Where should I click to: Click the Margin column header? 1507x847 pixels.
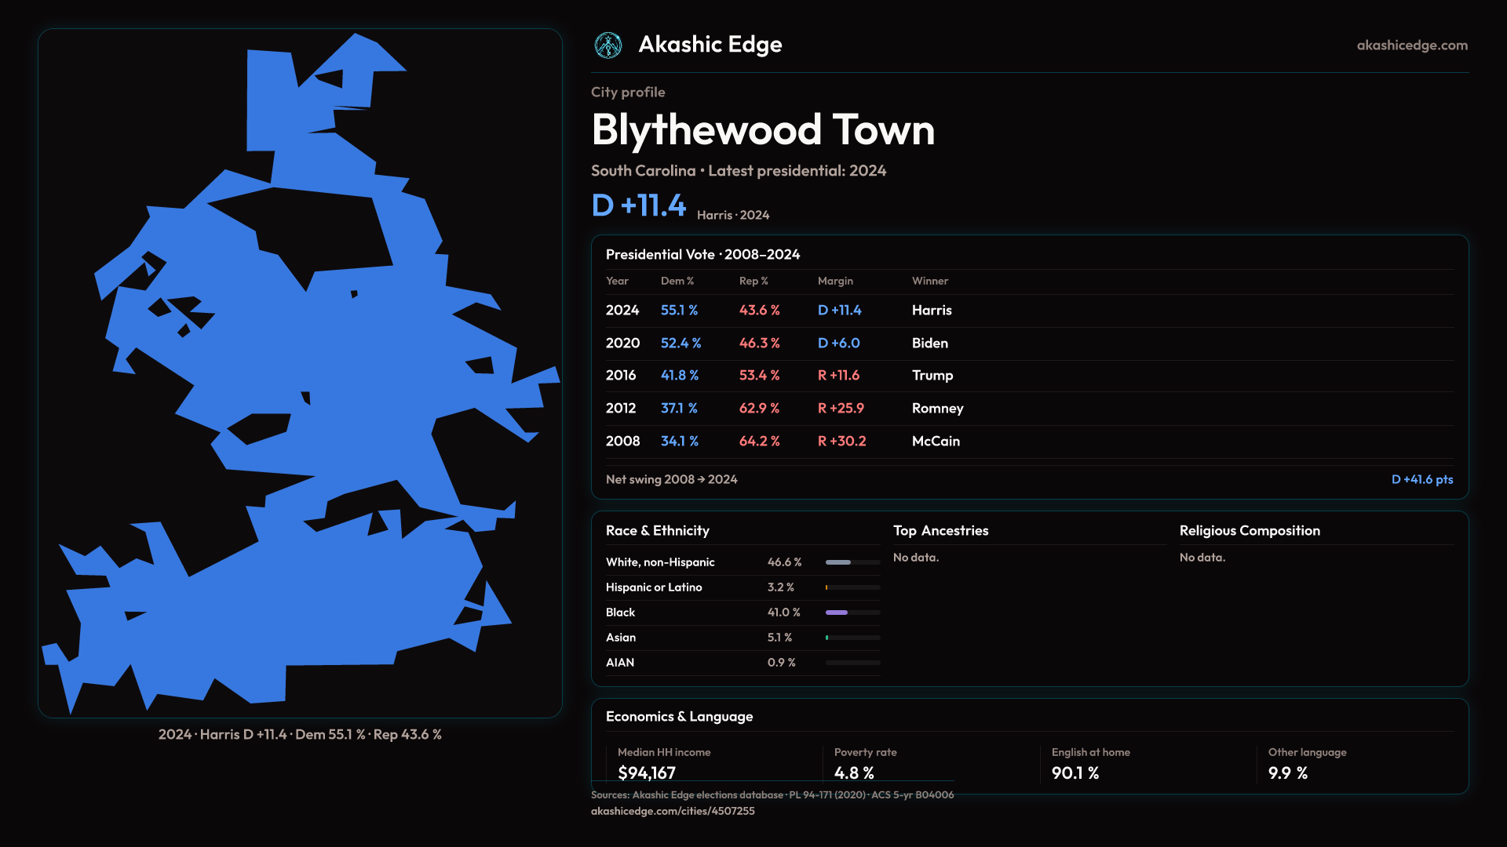[x=835, y=281]
